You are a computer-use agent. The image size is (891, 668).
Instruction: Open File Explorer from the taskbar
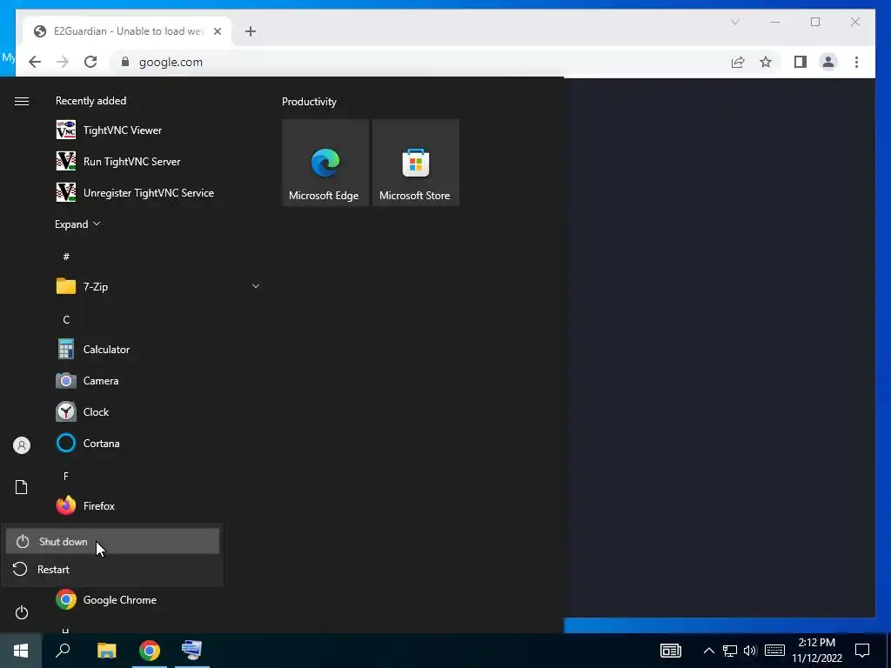click(106, 651)
